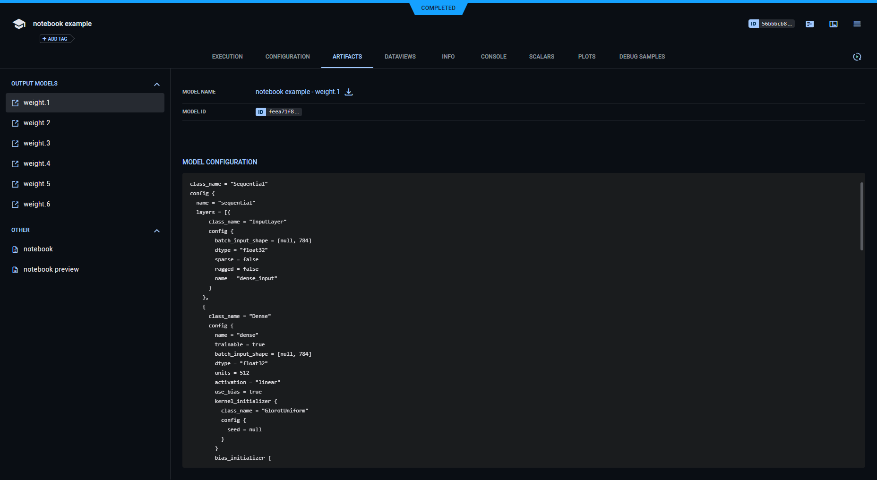This screenshot has height=480, width=877.
Task: Click the details view icon in the header
Action: (x=833, y=24)
